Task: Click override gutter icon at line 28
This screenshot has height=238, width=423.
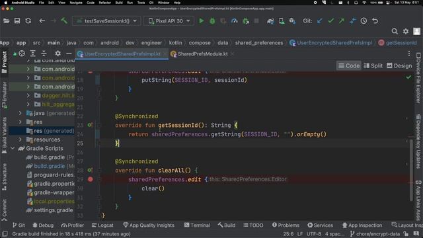Action: pyautogui.click(x=90, y=171)
